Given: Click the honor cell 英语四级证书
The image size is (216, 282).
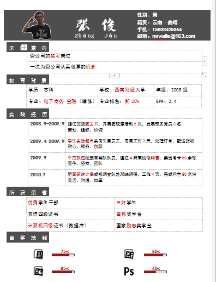Looking at the screenshot, I should 70,214.
